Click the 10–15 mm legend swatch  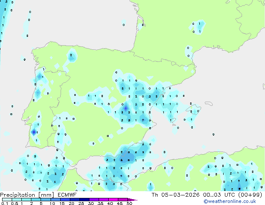pos(55,200)
